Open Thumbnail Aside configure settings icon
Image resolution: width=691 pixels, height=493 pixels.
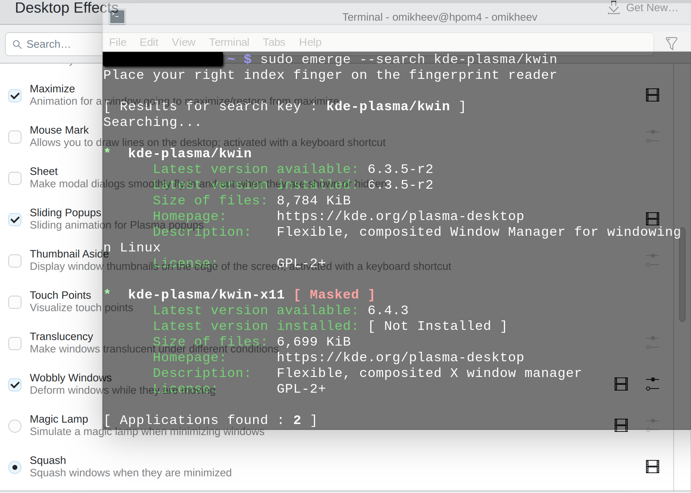[653, 260]
